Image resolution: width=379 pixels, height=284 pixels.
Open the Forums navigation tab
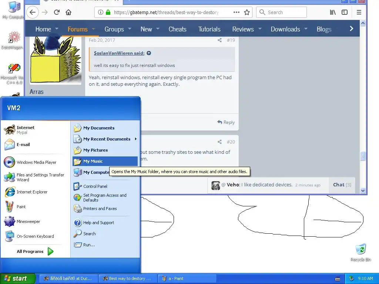(x=78, y=29)
